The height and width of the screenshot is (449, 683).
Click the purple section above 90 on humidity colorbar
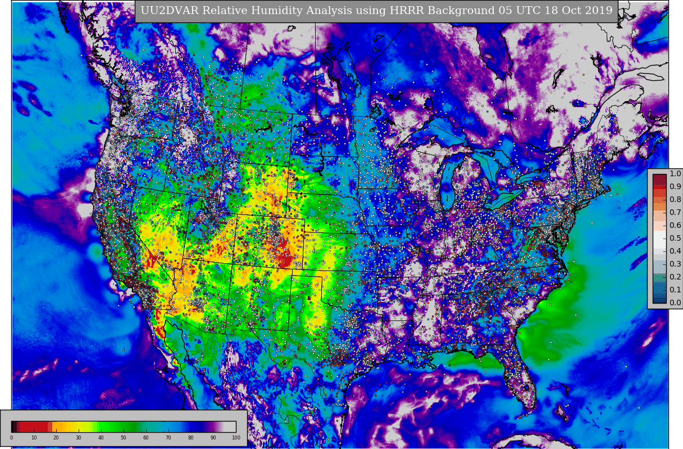[x=213, y=427]
